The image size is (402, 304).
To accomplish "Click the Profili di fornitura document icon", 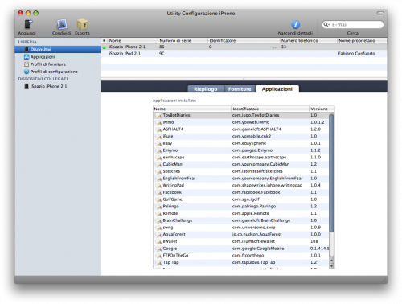I will pyautogui.click(x=27, y=64).
